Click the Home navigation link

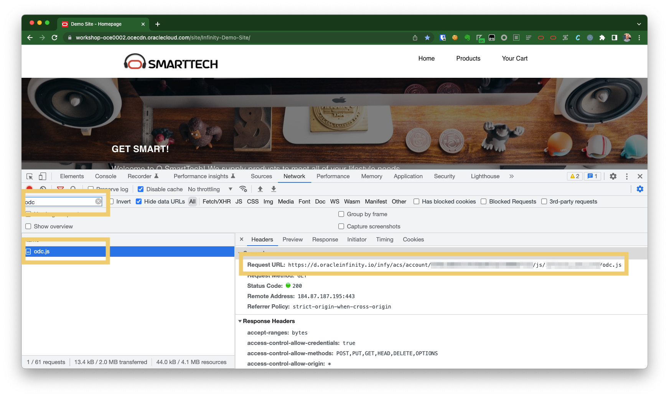(427, 58)
